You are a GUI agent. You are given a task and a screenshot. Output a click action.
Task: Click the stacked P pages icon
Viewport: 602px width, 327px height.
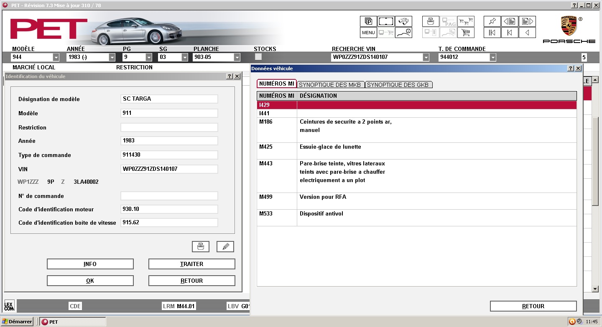pyautogui.click(x=368, y=21)
